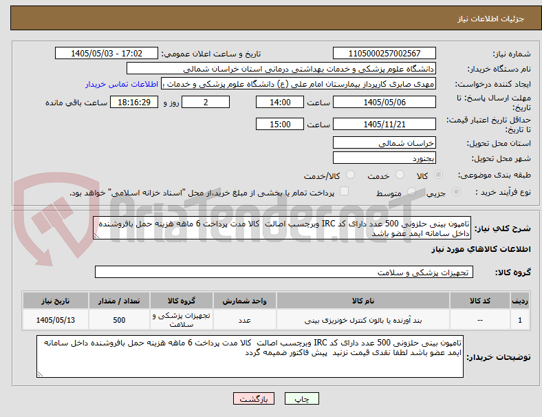Click the شماره نیاز label
This screenshot has width=542, height=417.
512,54
